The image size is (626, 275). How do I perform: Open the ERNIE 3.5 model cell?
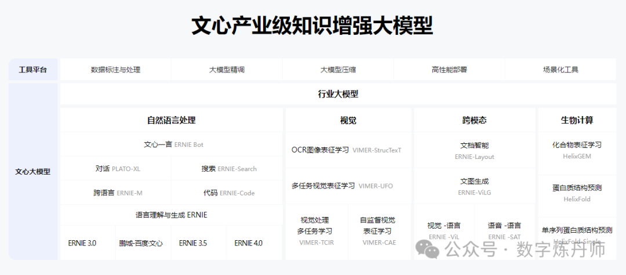coord(199,243)
